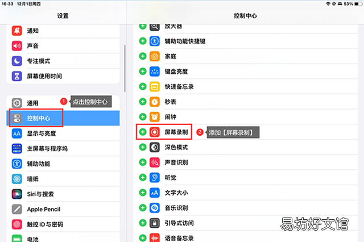Add 秒表 with green plus
364x242 pixels.
pos(143,102)
